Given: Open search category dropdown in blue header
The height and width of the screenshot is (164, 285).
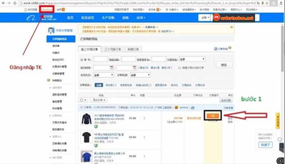Looking at the screenshot, I should tap(205, 18).
